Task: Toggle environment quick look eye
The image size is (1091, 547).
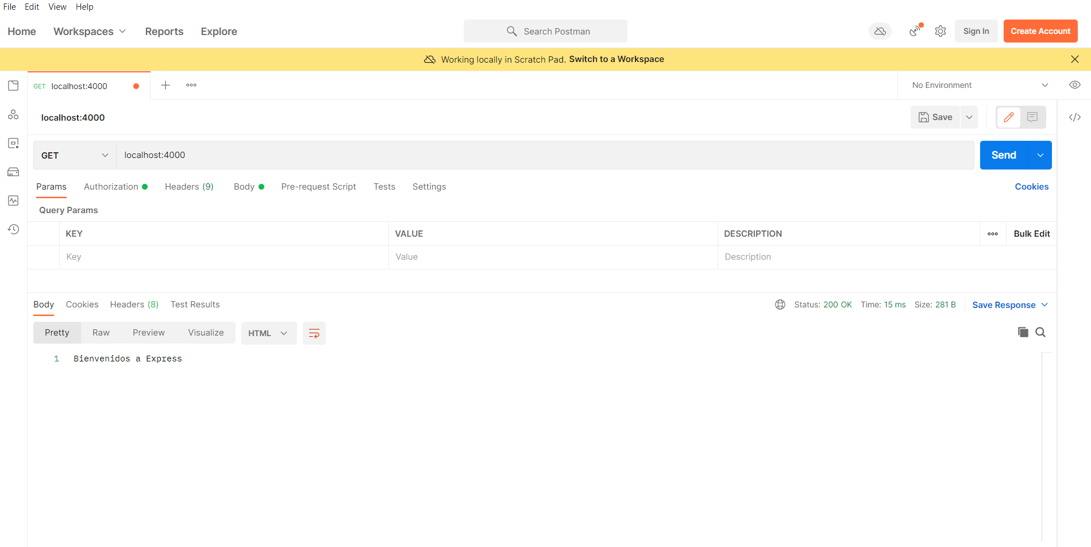Action: [x=1075, y=84]
